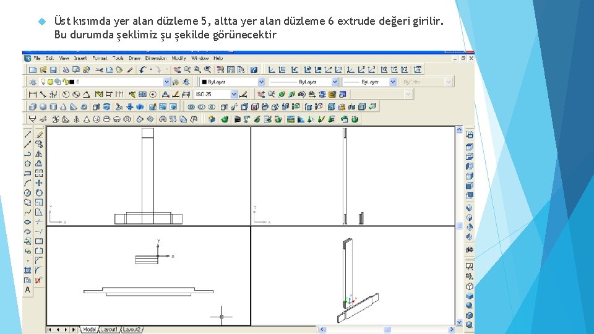Click the Union solids icon
The image size is (594, 334).
191,107
